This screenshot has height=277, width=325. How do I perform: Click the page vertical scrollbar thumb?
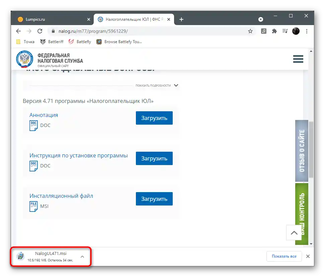click(311, 150)
